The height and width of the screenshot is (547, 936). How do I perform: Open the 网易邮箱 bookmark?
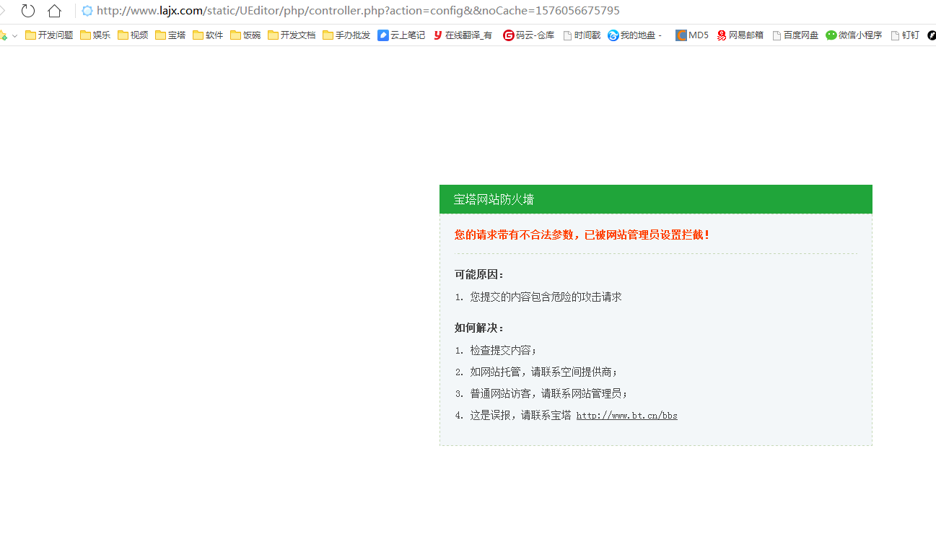(x=740, y=35)
